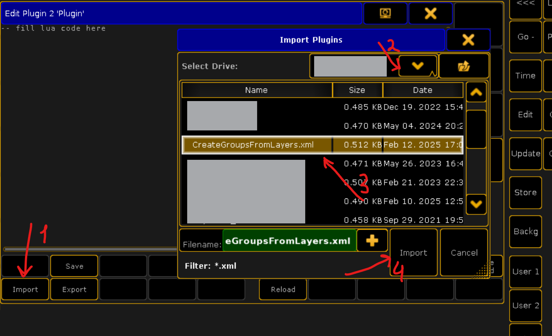
Task: Click the yellow plus icon next to Filename
Action: [372, 241]
